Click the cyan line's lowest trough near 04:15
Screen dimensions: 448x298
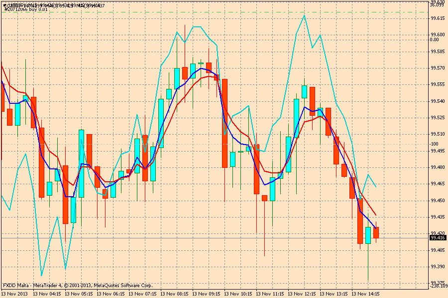[x=41, y=275]
